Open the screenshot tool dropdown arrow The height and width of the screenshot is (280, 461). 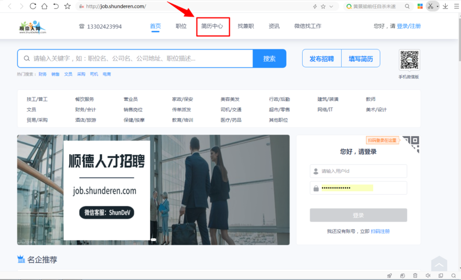pos(438,6)
